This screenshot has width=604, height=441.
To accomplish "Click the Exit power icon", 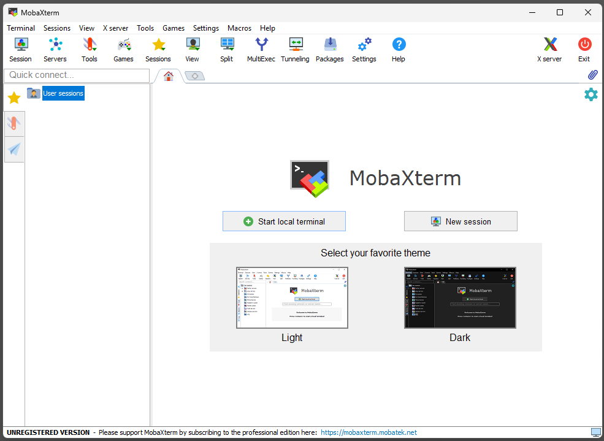I will tap(584, 50).
